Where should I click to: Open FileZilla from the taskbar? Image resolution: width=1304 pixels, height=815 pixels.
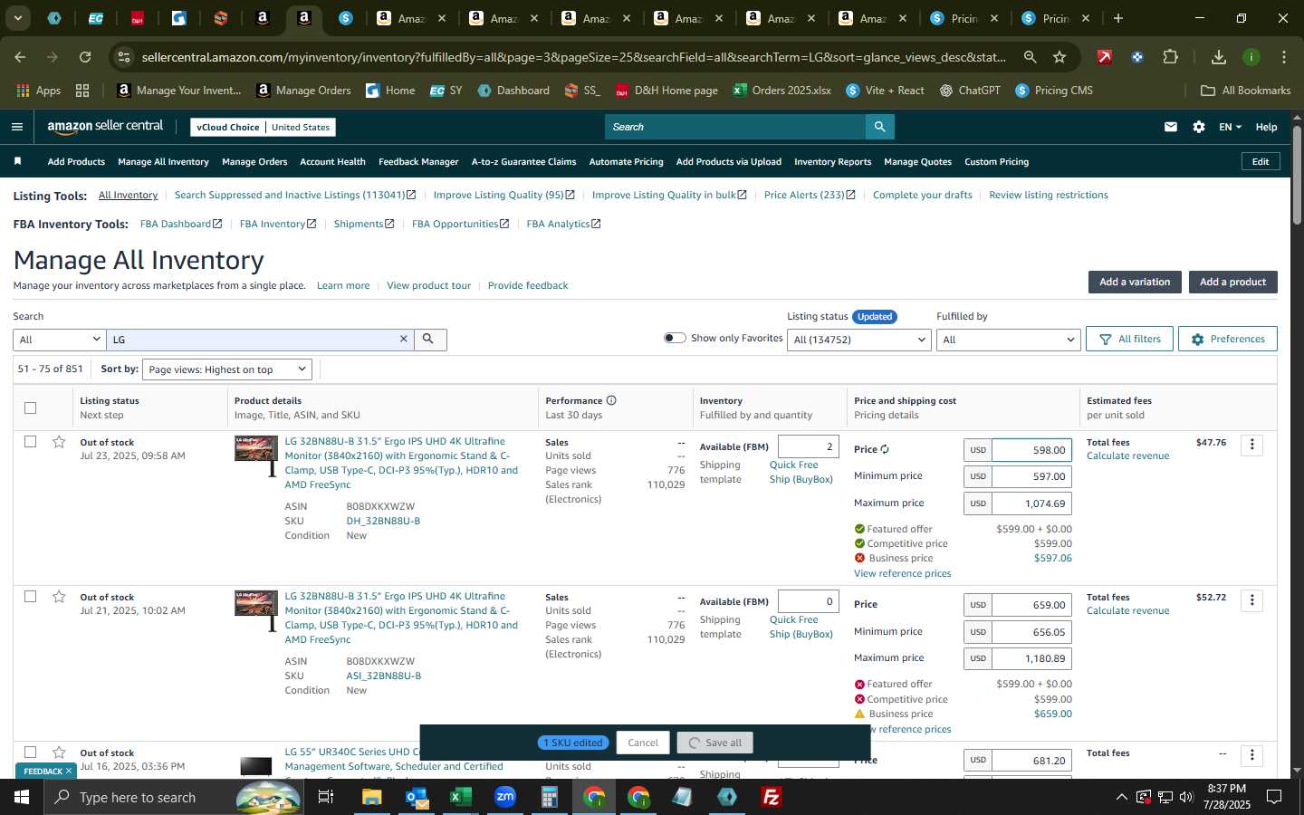click(x=772, y=797)
